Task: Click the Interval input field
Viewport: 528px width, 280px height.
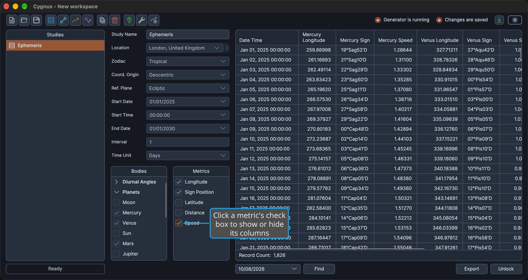Action: (x=188, y=142)
